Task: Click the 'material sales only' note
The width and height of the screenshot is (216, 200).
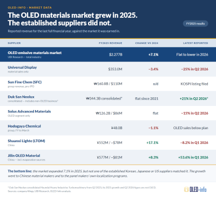Action: tap(18, 72)
